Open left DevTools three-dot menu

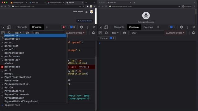tap(88, 27)
